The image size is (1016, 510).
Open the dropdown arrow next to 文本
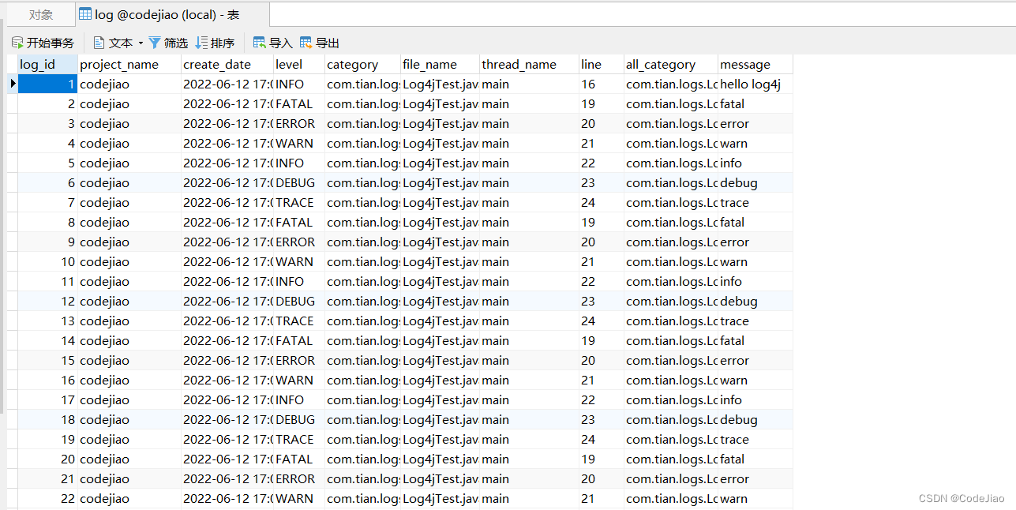tap(141, 43)
